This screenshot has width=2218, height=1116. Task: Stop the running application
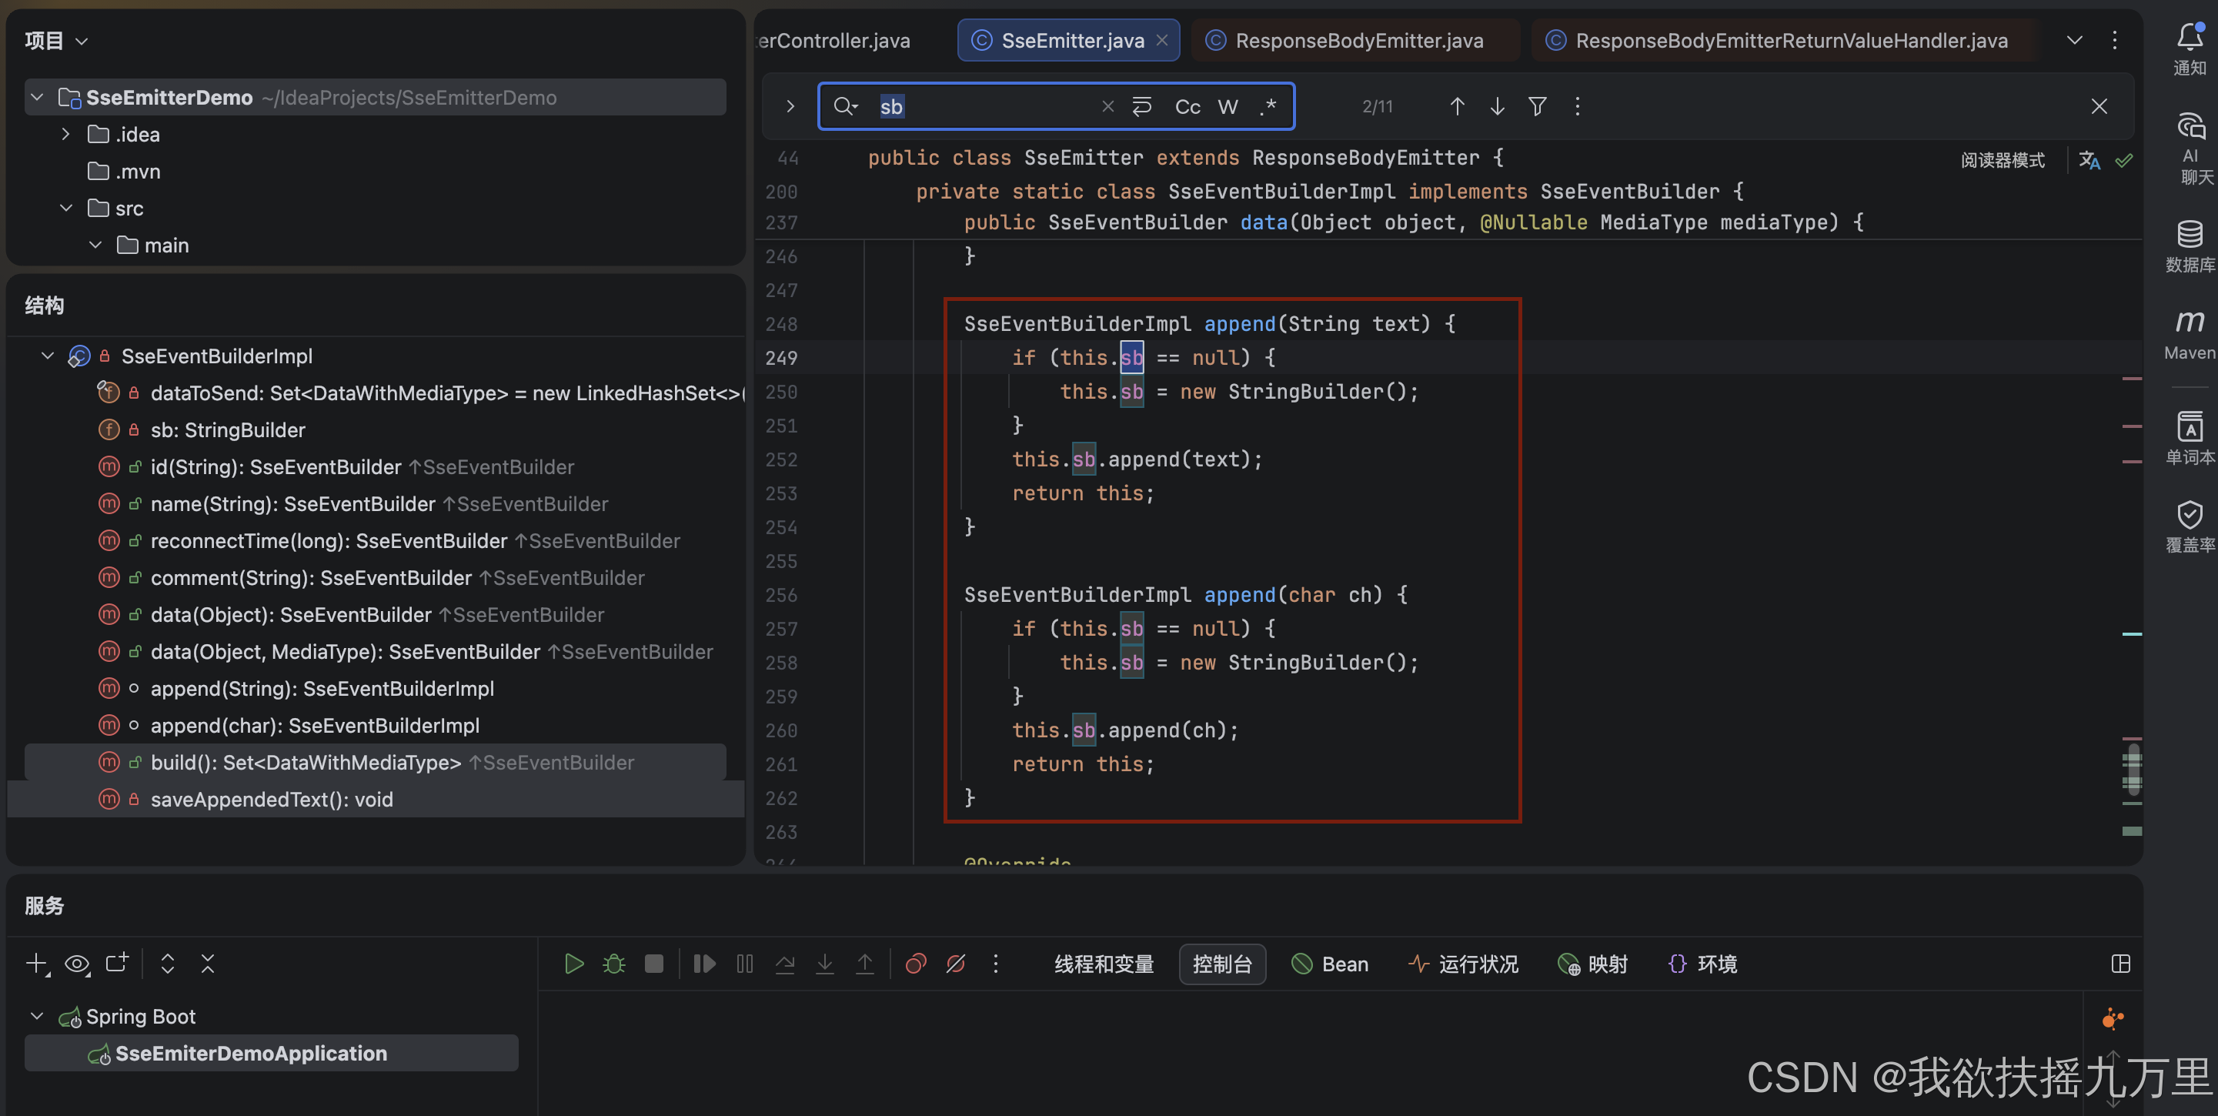[x=654, y=964]
